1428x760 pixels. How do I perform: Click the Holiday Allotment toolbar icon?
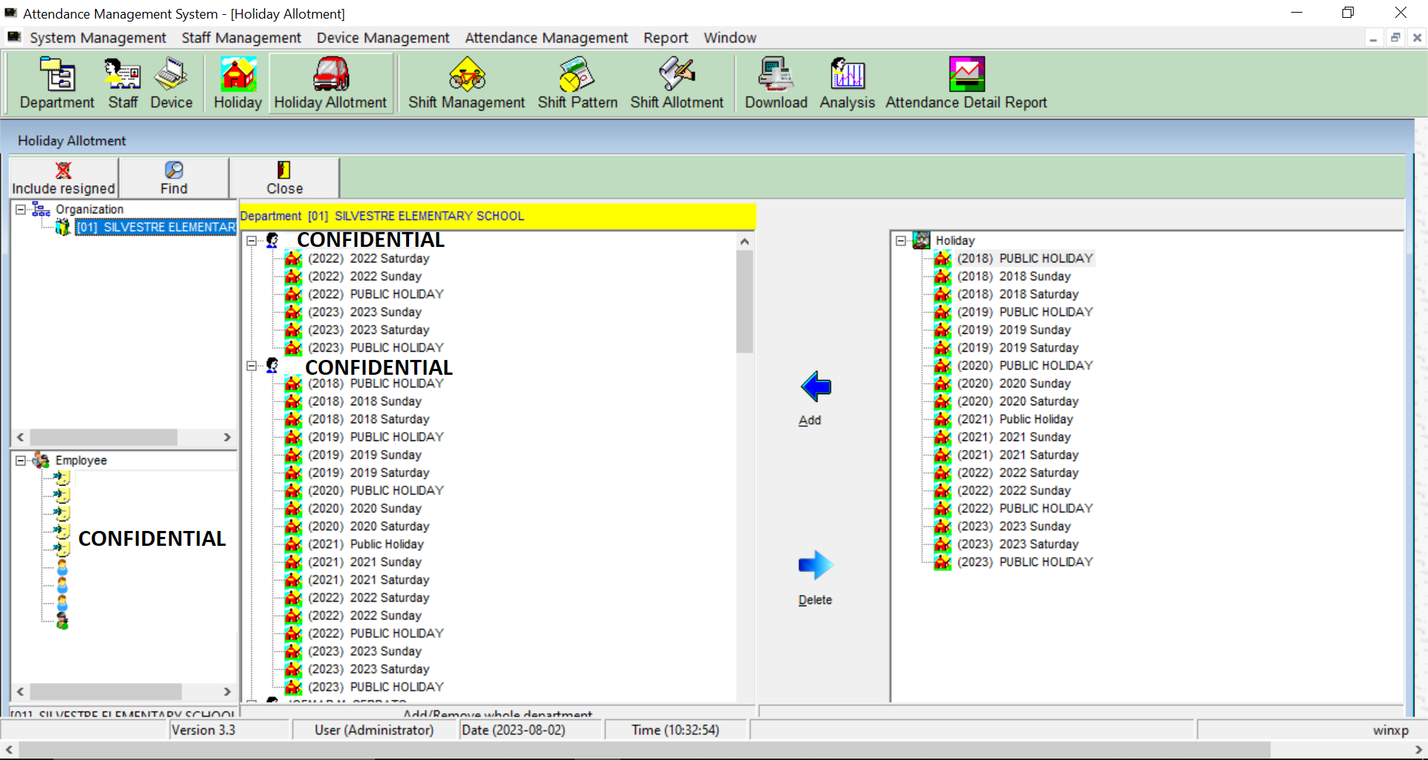point(331,83)
